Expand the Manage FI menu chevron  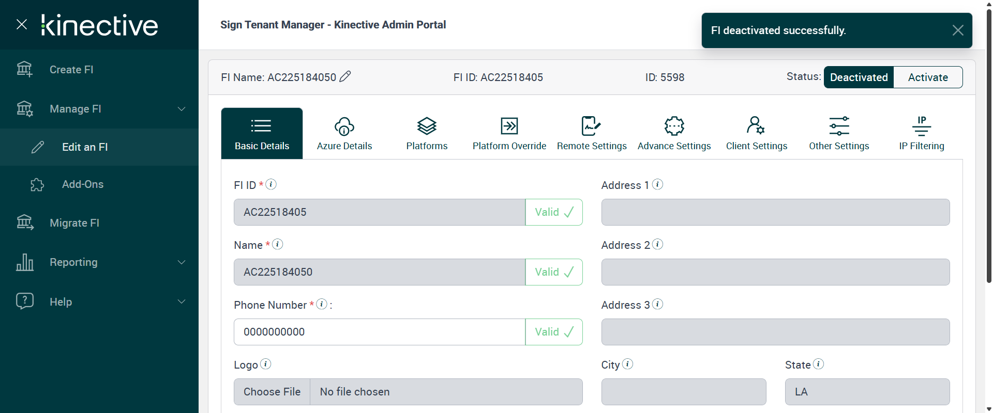[x=182, y=109]
